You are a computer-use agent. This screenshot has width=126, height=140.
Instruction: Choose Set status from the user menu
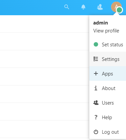(108, 45)
